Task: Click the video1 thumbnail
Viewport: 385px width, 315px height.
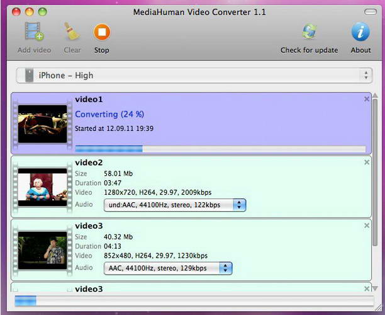Action: tap(43, 124)
